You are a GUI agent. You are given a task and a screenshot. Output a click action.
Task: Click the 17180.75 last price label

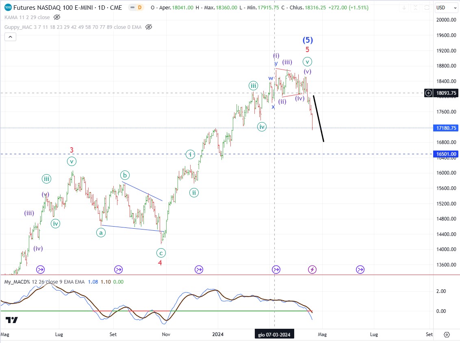446,128
